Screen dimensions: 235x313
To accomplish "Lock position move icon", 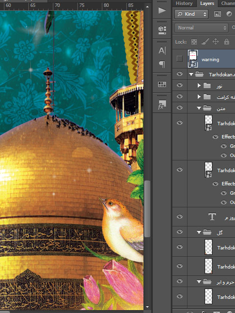I will coord(215,42).
